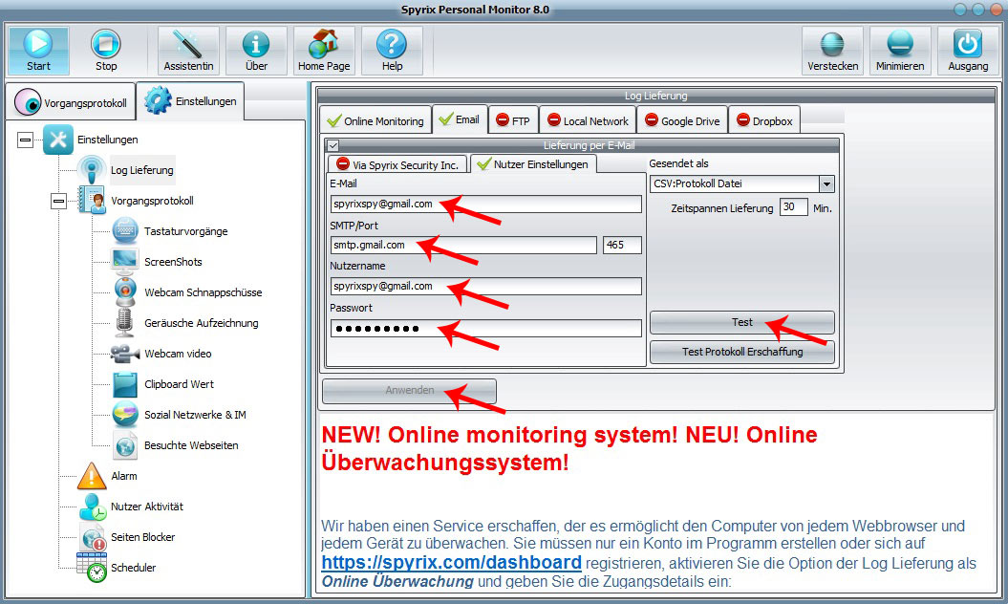Image resolution: width=1008 pixels, height=604 pixels.
Task: Click the Vorgangsprotokoll notebook icon in tree
Action: [x=92, y=200]
